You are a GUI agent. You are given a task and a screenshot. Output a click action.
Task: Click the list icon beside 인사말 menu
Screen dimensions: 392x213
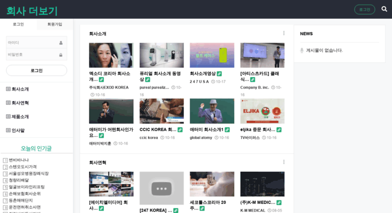click(x=8, y=130)
